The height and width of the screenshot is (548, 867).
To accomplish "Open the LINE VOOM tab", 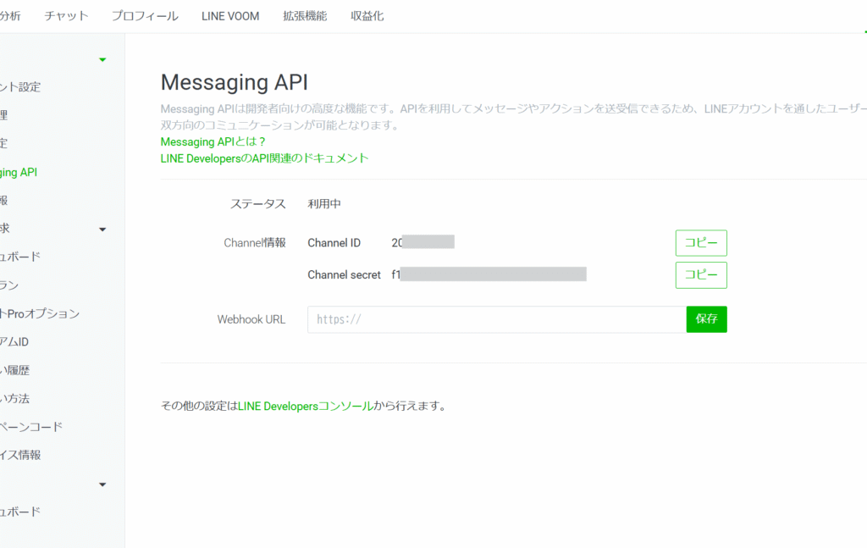I will point(230,16).
